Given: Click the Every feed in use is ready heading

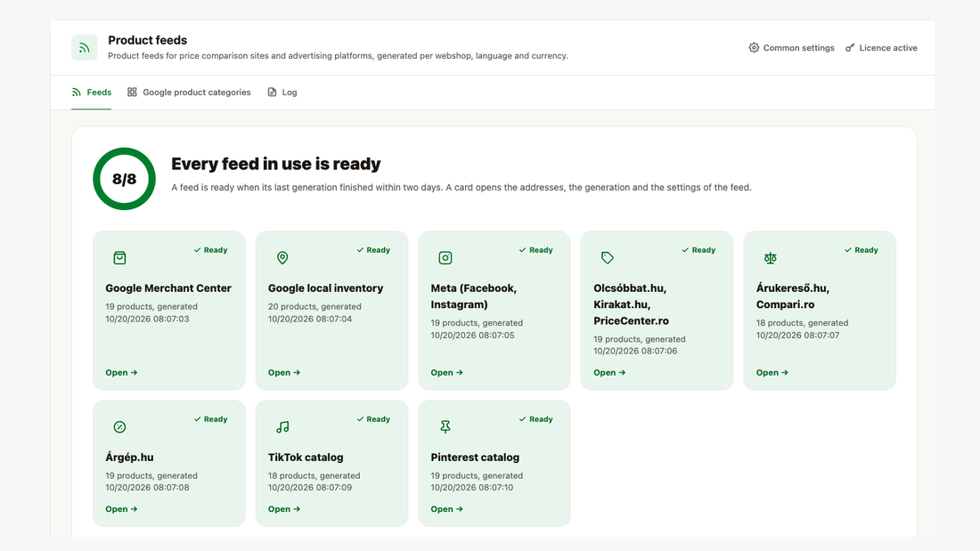Looking at the screenshot, I should tap(275, 164).
